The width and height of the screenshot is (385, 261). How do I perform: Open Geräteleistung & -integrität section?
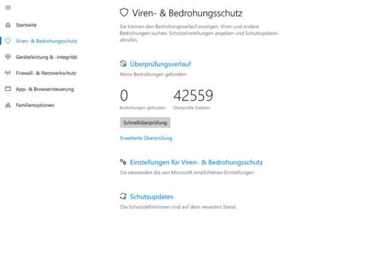pyautogui.click(x=46, y=57)
